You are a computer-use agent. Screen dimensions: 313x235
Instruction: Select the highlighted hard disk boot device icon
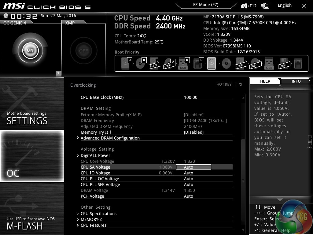pyautogui.click(x=212, y=64)
